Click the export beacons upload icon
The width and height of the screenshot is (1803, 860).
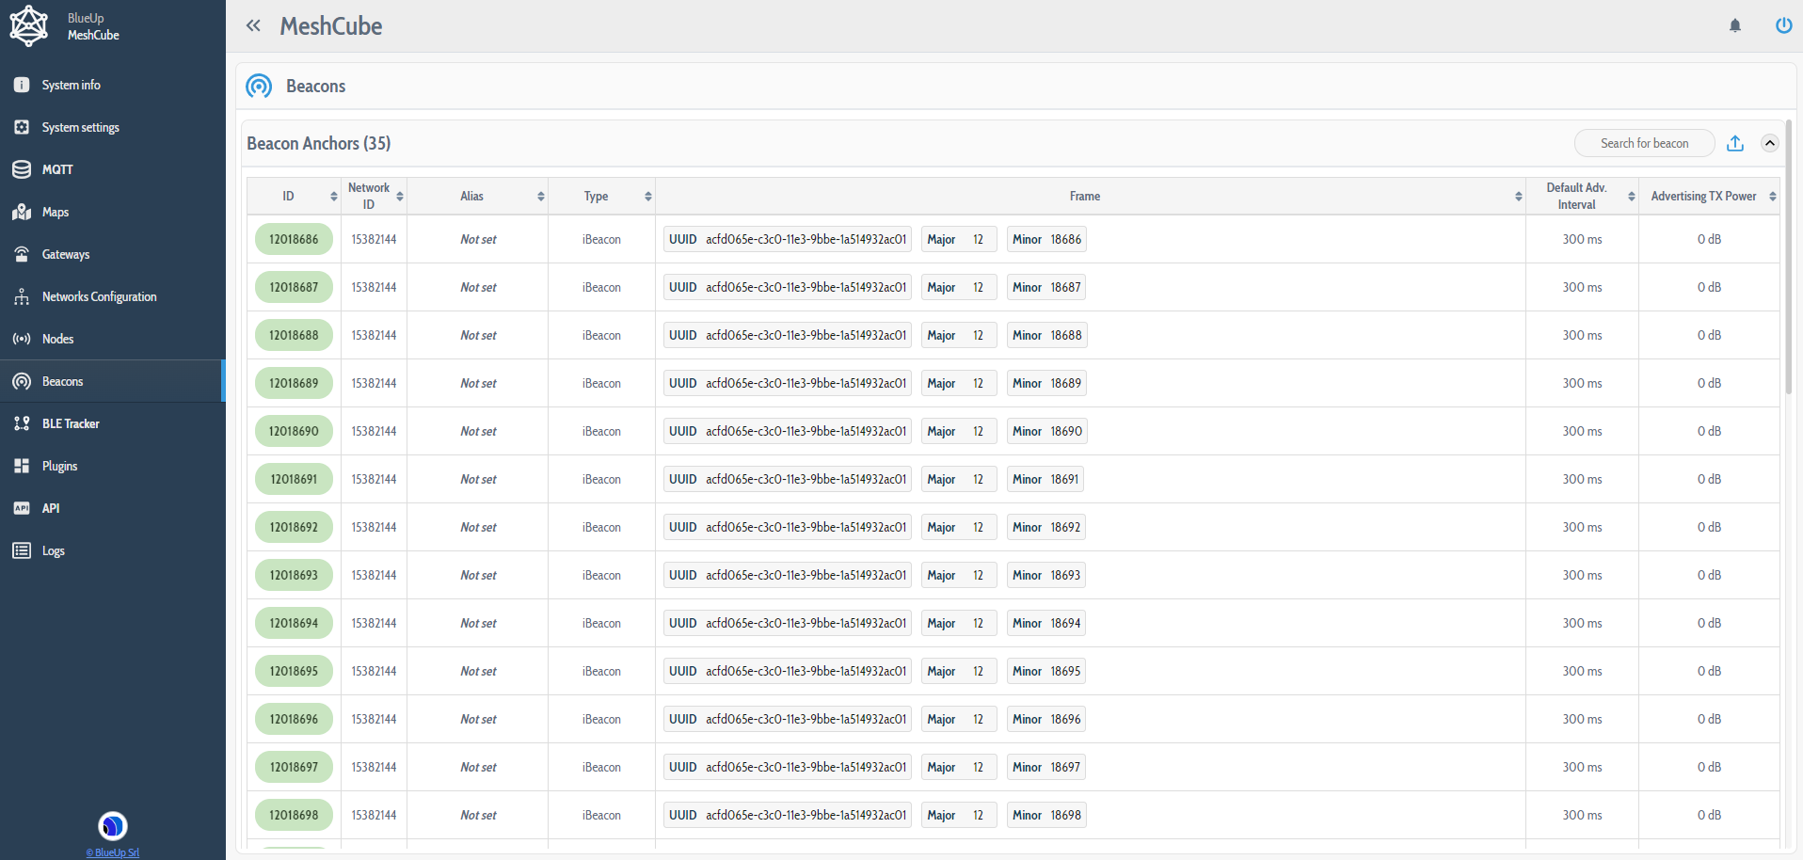[1735, 143]
